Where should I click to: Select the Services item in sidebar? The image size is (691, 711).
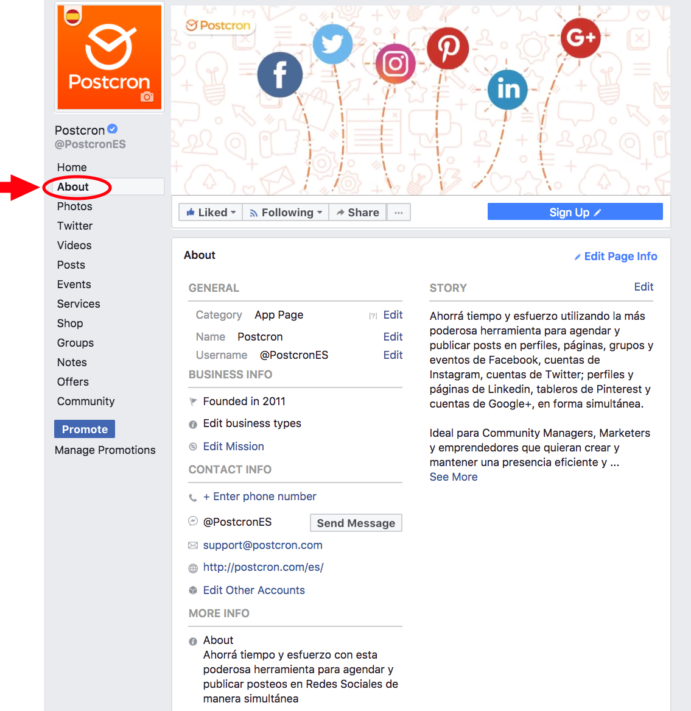point(79,304)
